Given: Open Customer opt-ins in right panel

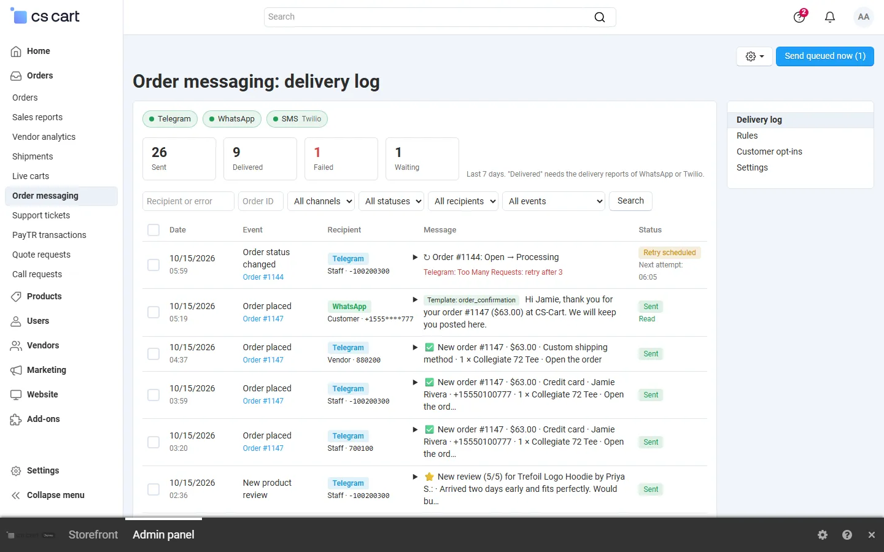Looking at the screenshot, I should (x=769, y=152).
